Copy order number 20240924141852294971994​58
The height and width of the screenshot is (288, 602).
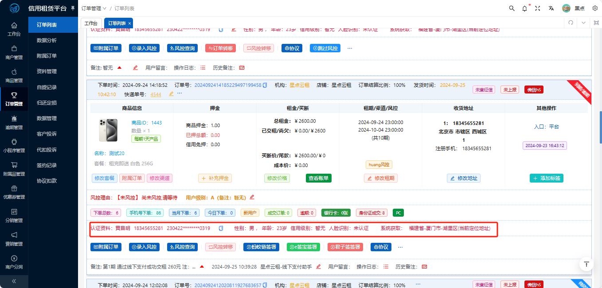(x=265, y=85)
